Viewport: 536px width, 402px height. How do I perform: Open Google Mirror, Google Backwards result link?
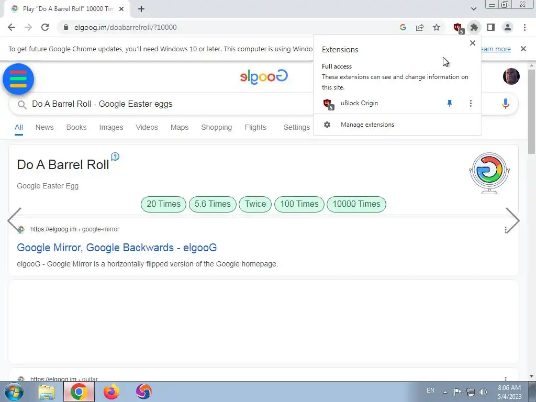[x=117, y=248]
